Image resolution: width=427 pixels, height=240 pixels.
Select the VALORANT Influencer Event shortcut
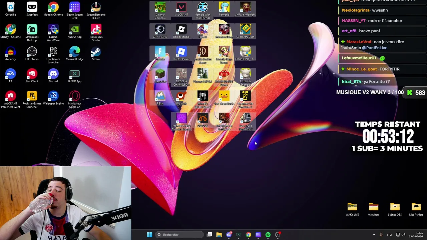(x=11, y=100)
